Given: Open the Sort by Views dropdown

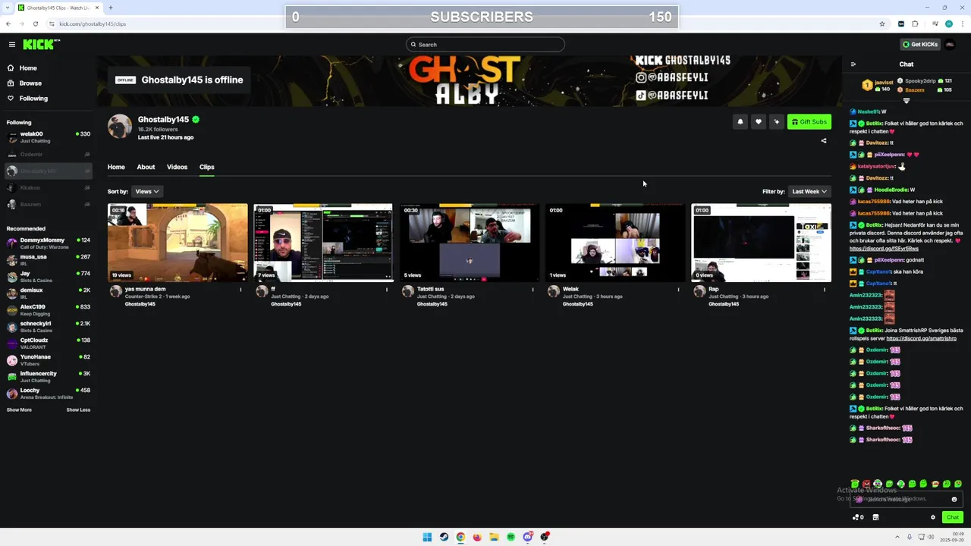Looking at the screenshot, I should tap(146, 192).
